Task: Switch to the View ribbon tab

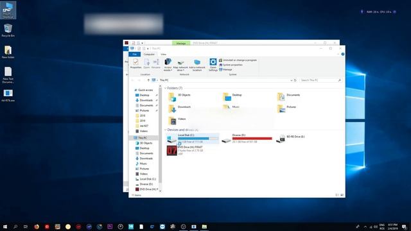Action: click(x=163, y=54)
